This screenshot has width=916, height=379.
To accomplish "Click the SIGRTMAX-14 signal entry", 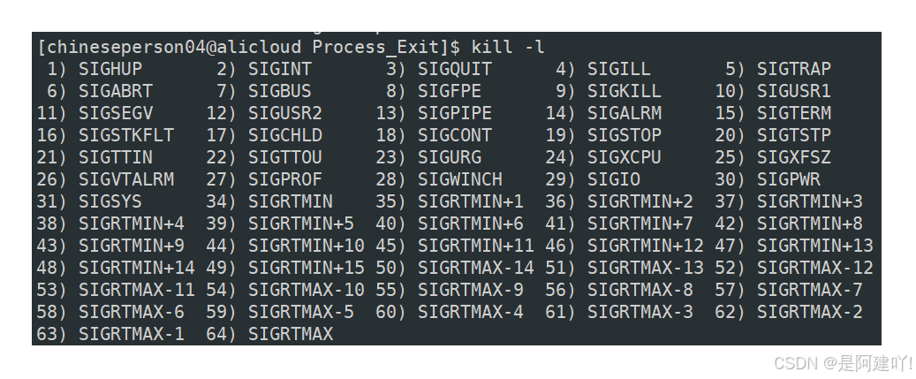I will click(x=475, y=268).
